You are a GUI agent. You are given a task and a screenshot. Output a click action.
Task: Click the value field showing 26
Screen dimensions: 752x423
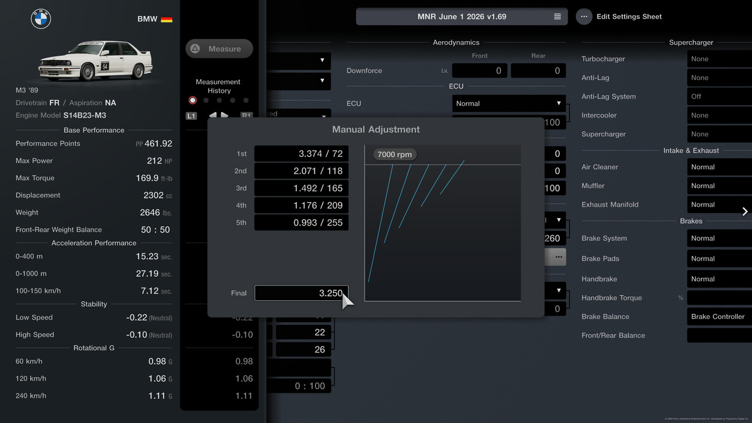click(303, 350)
